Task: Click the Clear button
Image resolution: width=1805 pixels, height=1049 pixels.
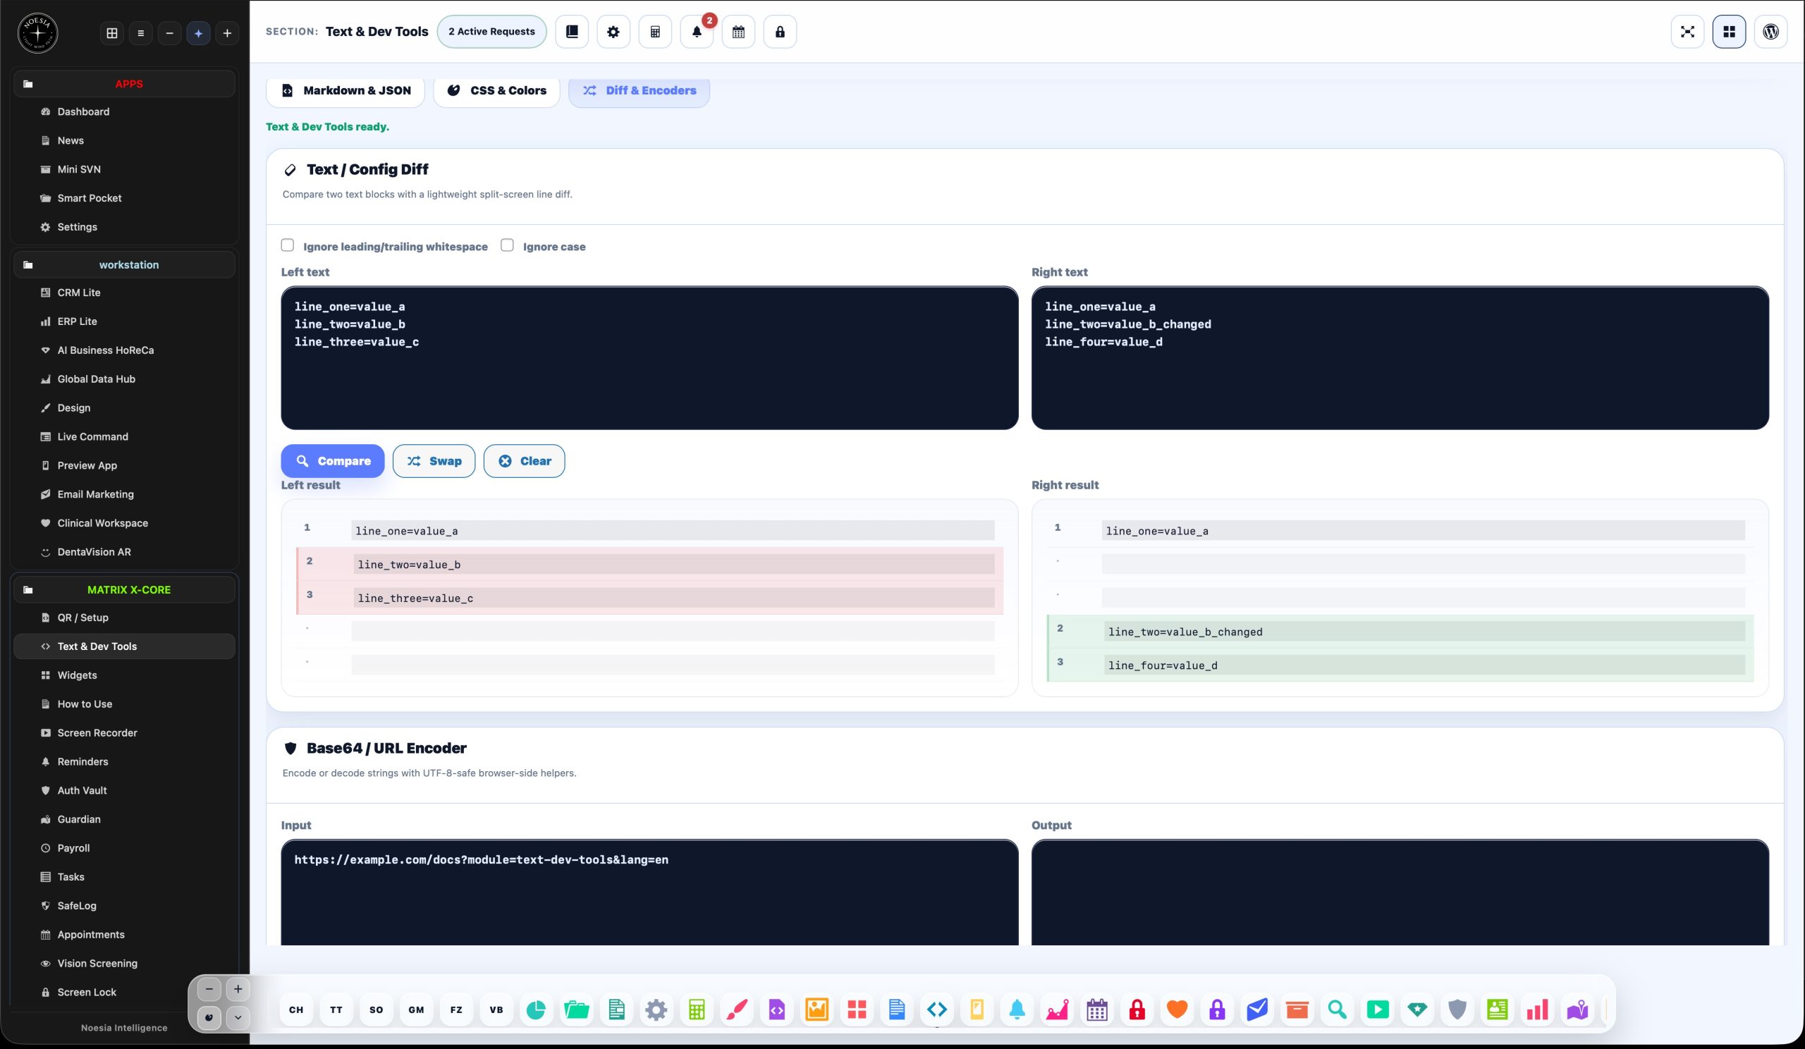Action: (525, 461)
